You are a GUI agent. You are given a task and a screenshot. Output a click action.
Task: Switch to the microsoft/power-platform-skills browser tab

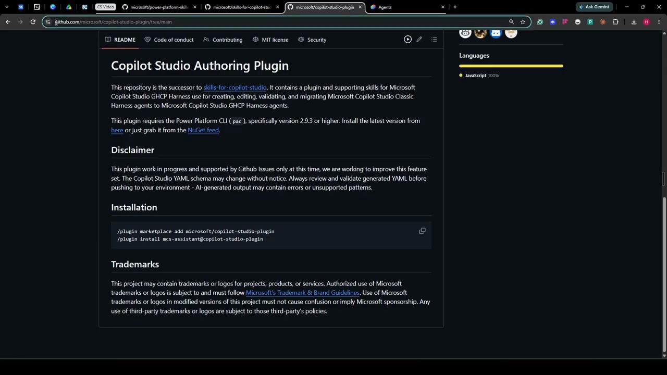(159, 7)
